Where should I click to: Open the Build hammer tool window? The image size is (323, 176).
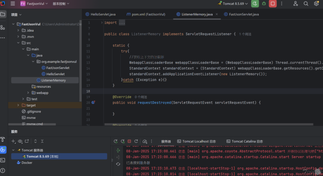tap(3, 139)
